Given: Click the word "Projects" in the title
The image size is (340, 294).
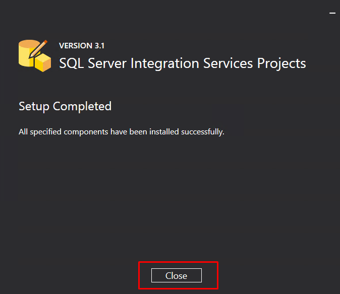Looking at the screenshot, I should 281,63.
